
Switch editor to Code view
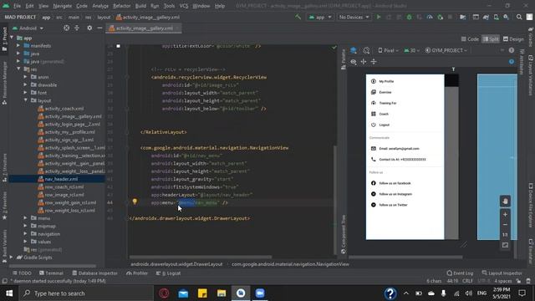[x=470, y=39]
